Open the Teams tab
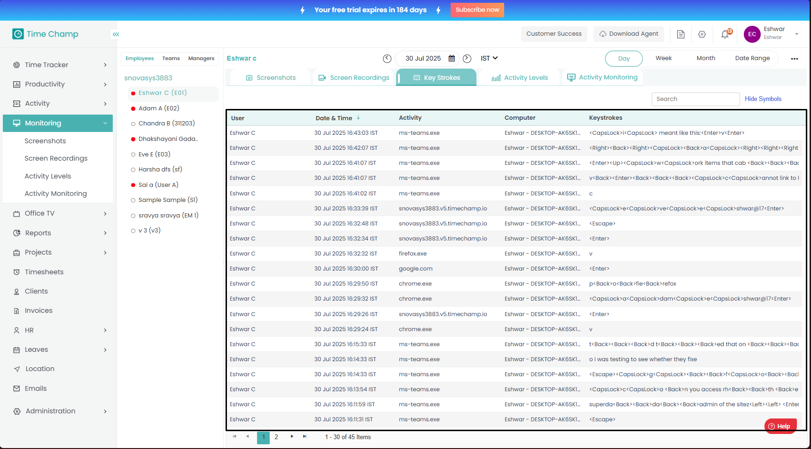The width and height of the screenshot is (811, 449). point(171,59)
